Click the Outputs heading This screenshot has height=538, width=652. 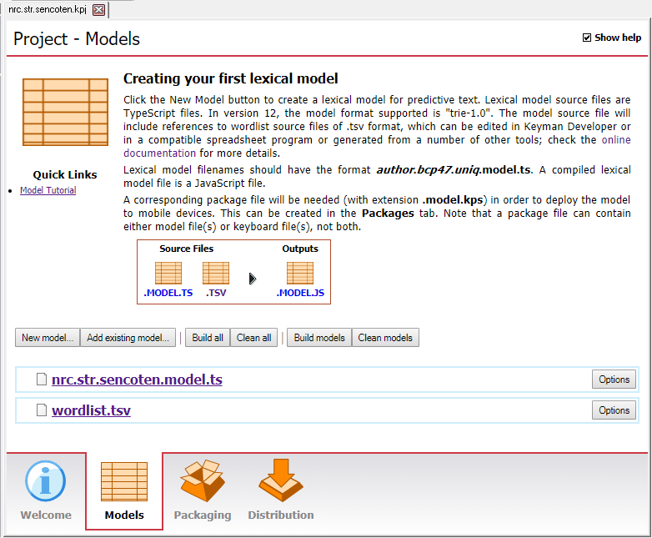tap(300, 249)
